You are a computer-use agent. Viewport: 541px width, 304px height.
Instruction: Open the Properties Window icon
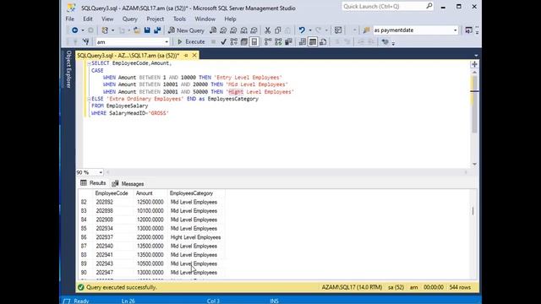(468, 30)
